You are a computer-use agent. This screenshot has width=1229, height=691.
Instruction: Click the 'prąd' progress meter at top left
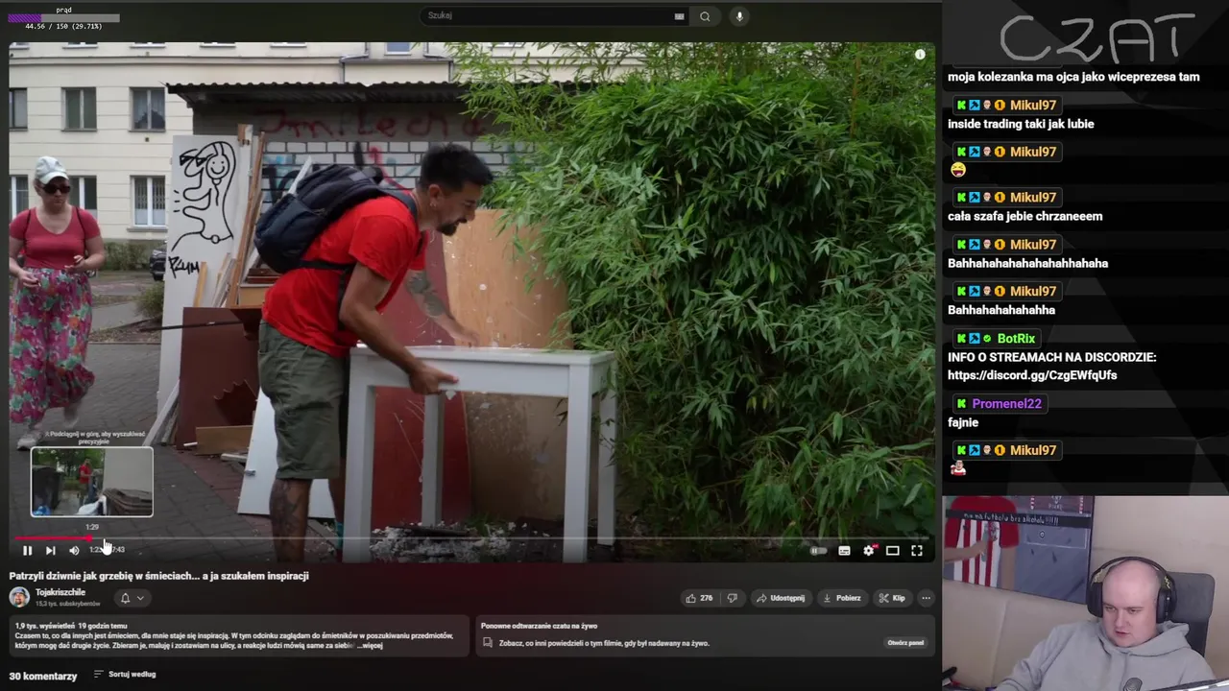64,18
